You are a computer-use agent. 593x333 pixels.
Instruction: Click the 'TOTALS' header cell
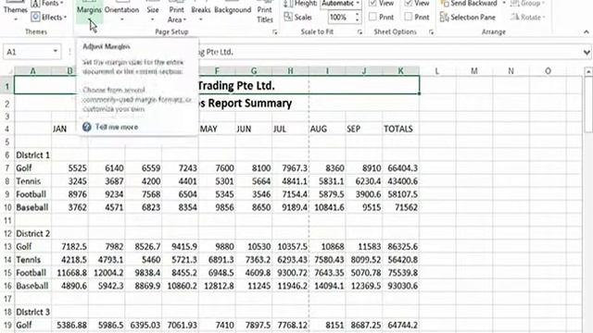401,129
